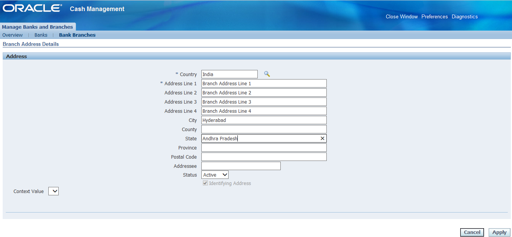Click the City text field
Screen dimensions: 512x237
click(x=264, y=120)
